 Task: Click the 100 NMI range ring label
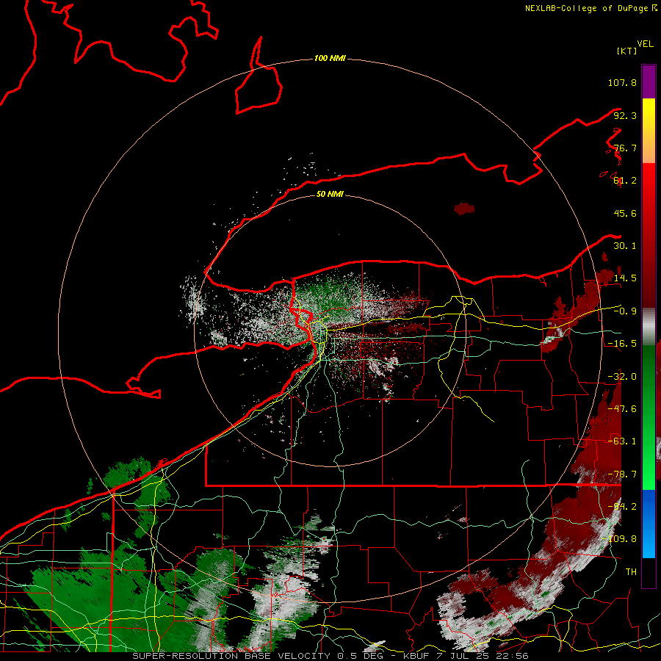click(330, 58)
